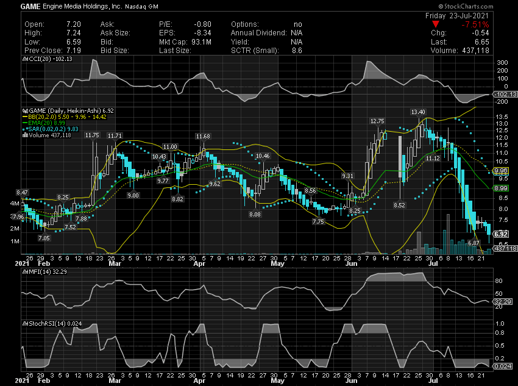Screen dimensions: 518x386
Task: Select the GAME ticker symbol in header
Action: (30, 7)
